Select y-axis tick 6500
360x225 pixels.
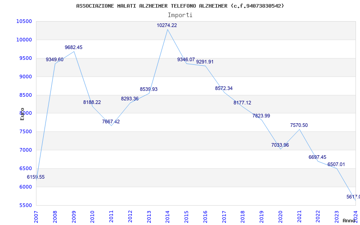25,168
